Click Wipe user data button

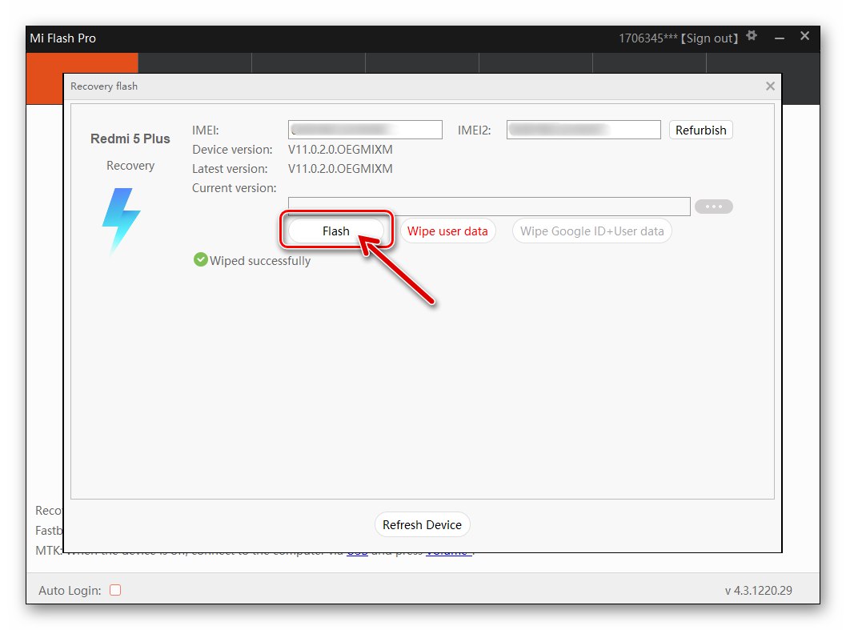pos(447,231)
